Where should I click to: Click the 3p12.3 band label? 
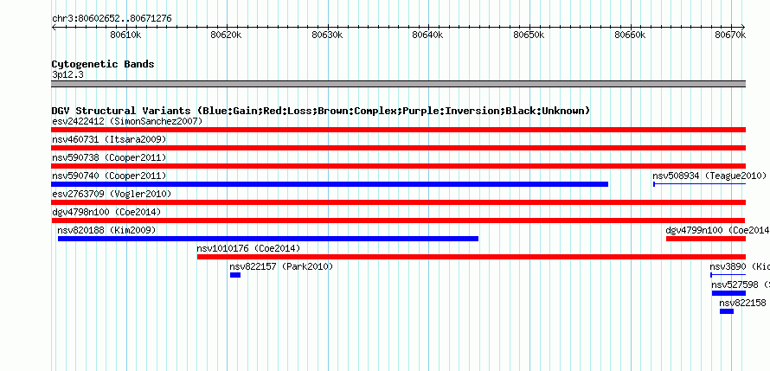click(67, 75)
